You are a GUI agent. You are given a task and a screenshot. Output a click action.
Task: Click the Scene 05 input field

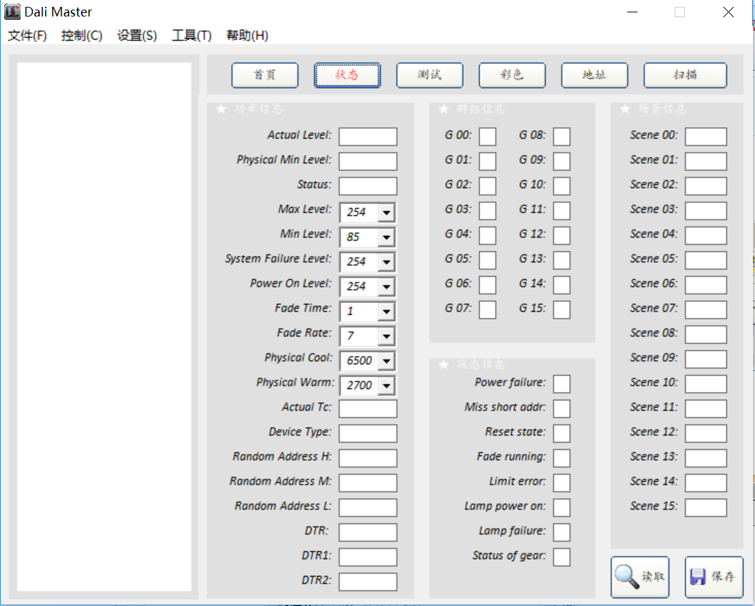(706, 260)
